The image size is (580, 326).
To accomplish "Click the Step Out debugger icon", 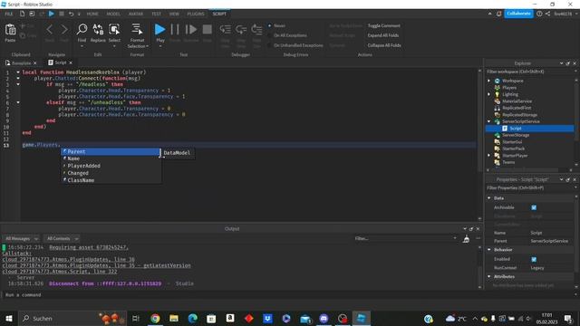I will (x=256, y=30).
